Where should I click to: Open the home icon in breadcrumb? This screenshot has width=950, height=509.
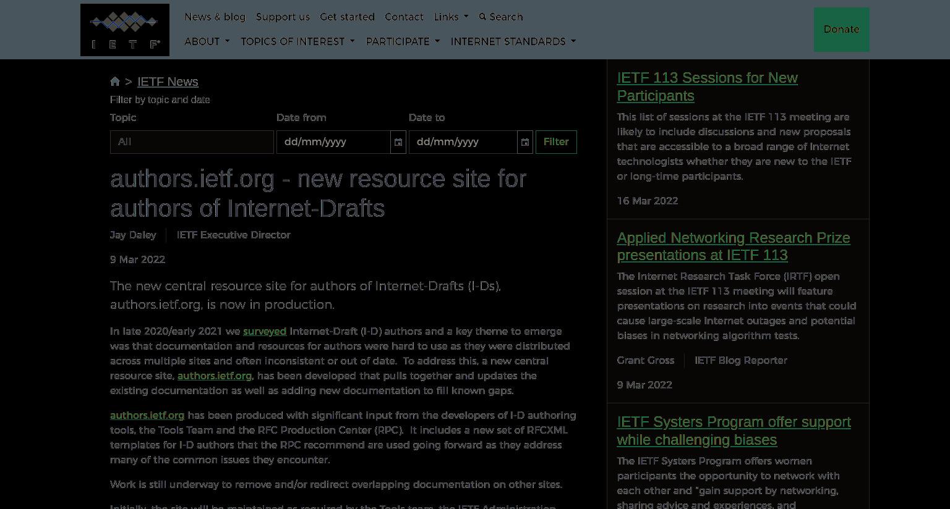click(x=115, y=82)
